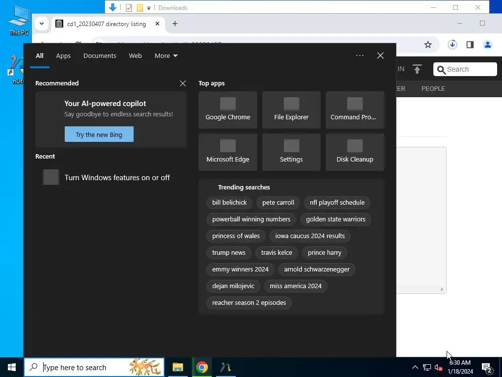
Task: Select the All search tab
Action: (39, 56)
